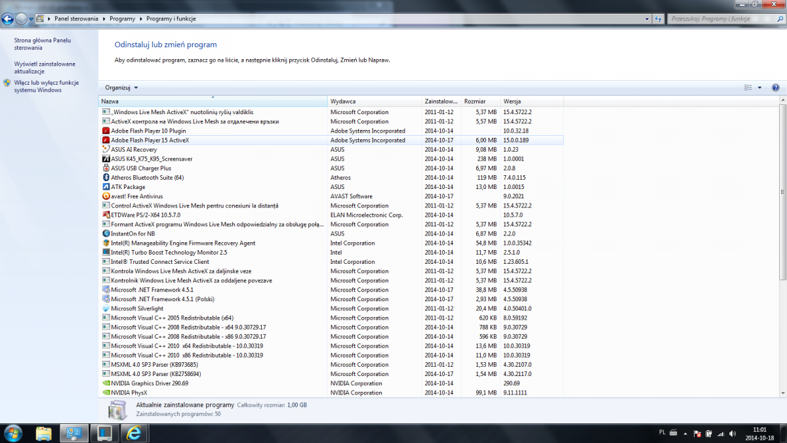Click the ATK Package icon
The width and height of the screenshot is (787, 443).
tap(106, 187)
